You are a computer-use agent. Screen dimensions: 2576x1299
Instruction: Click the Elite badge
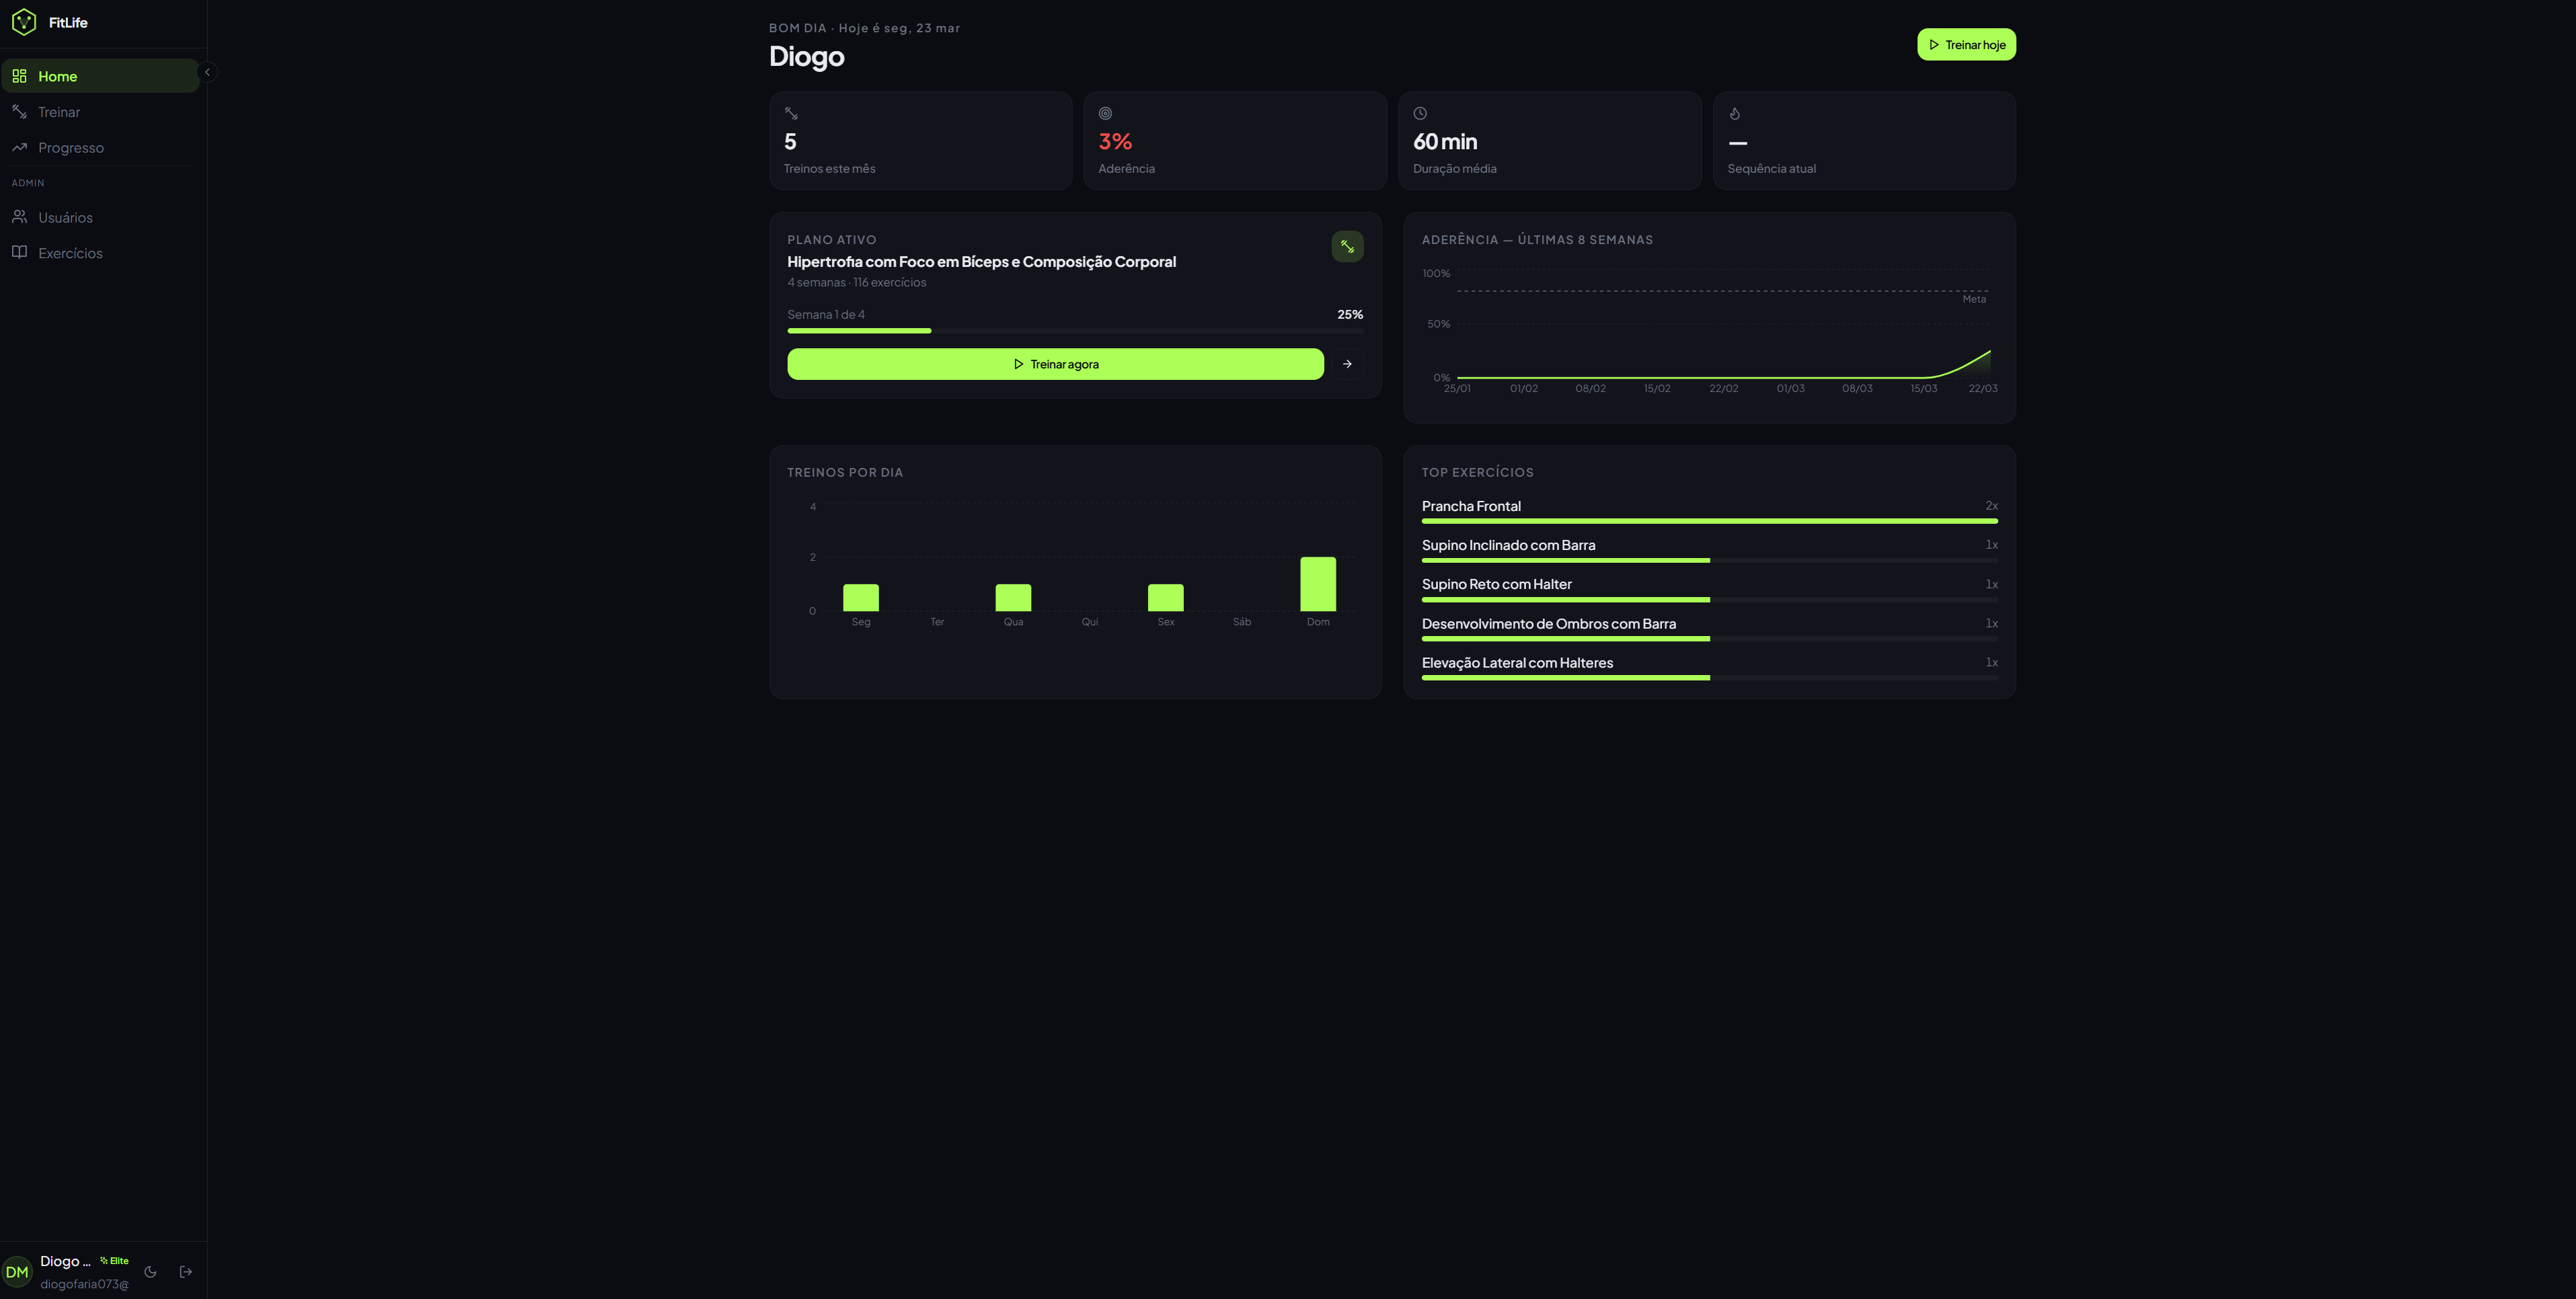(x=115, y=1261)
